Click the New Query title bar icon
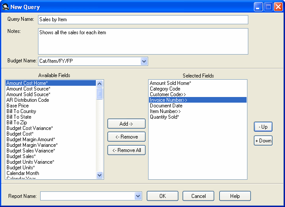This screenshot has height=207, width=285. tap(6, 7)
